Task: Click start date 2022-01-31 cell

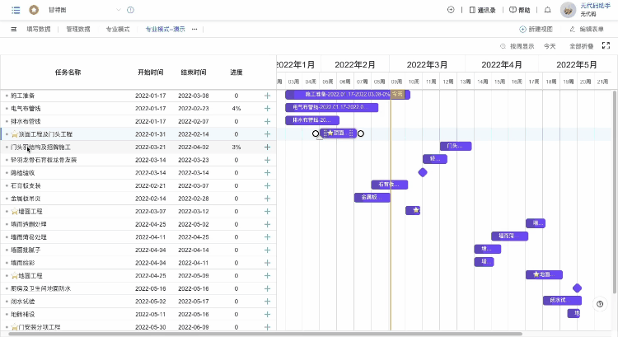Action: point(151,134)
